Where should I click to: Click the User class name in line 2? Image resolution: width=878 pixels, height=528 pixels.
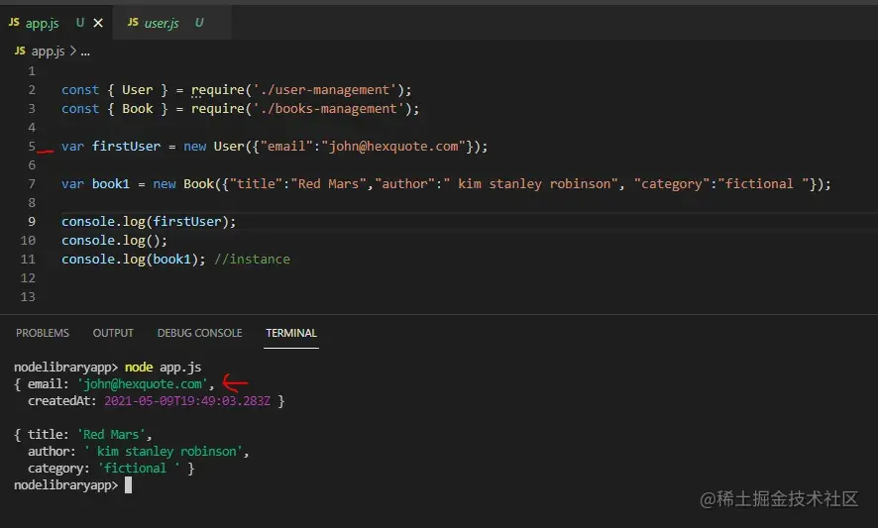(137, 90)
